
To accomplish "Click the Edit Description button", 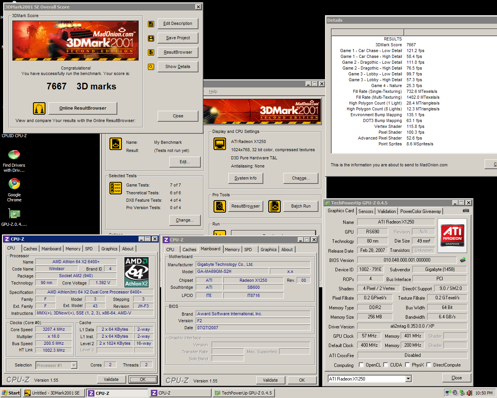I will tap(178, 24).
